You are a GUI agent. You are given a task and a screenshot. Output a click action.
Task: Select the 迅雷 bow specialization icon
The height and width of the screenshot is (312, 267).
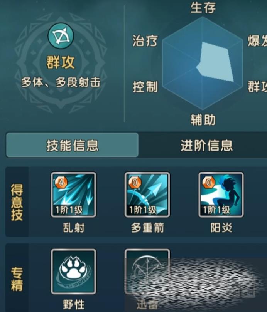point(147,272)
